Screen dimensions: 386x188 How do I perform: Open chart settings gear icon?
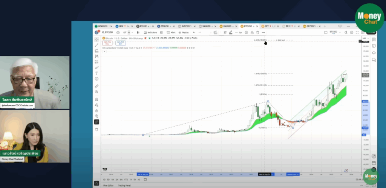click(351, 32)
